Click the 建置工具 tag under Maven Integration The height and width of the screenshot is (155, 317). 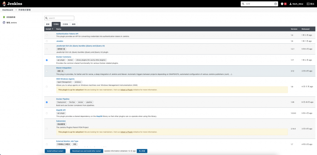[x=60, y=71]
